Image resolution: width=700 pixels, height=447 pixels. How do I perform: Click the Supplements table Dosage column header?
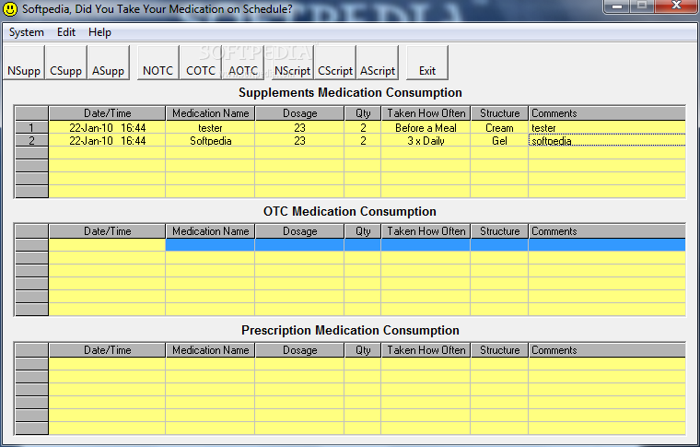(299, 113)
